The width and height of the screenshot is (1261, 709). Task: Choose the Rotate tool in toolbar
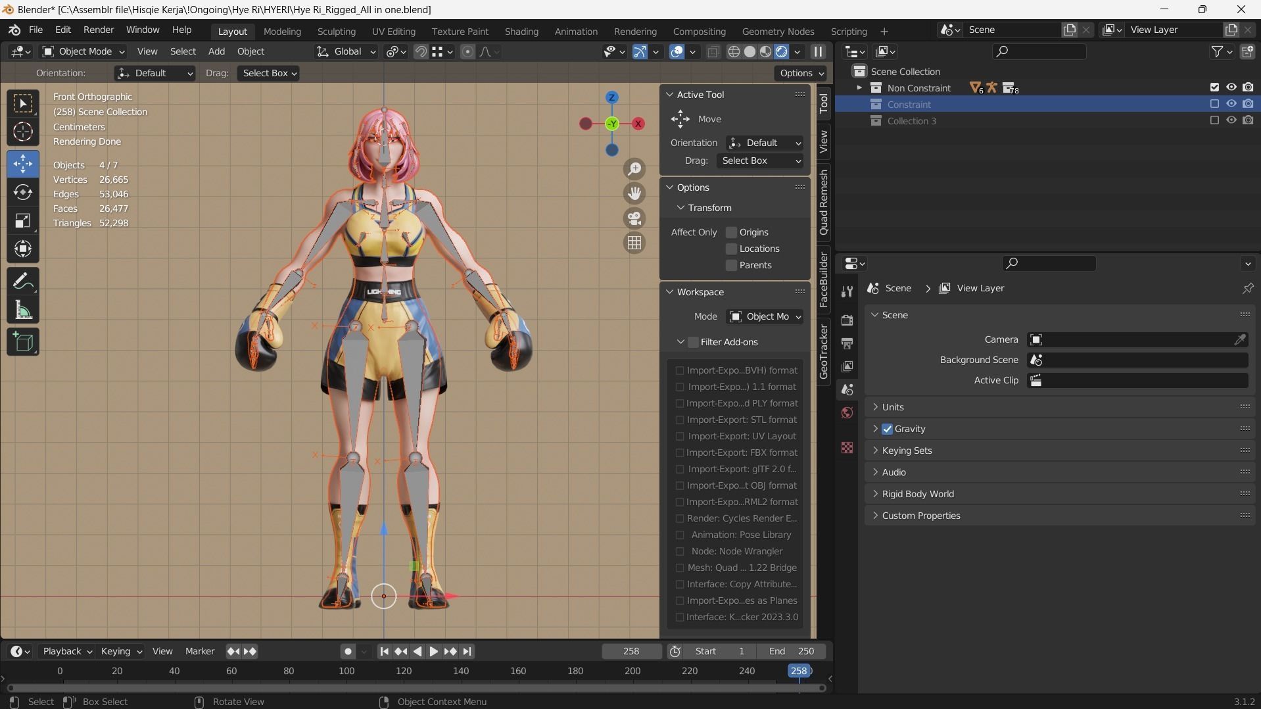pos(23,192)
